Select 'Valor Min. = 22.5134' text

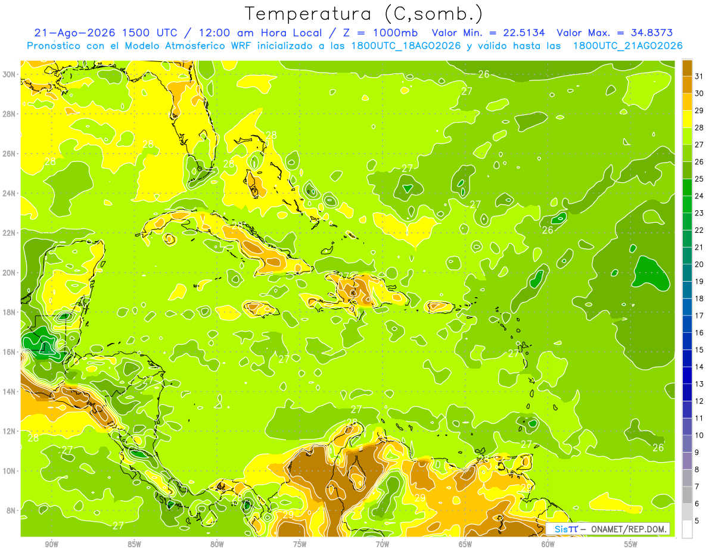[488, 33]
